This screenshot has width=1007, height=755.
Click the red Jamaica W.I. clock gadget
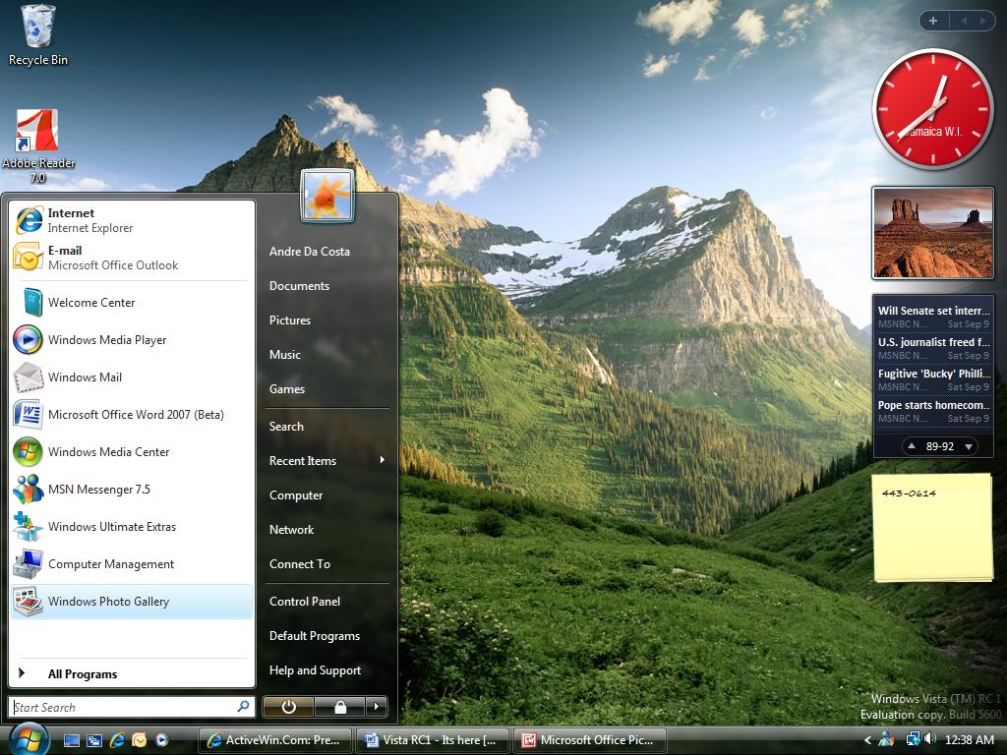932,110
